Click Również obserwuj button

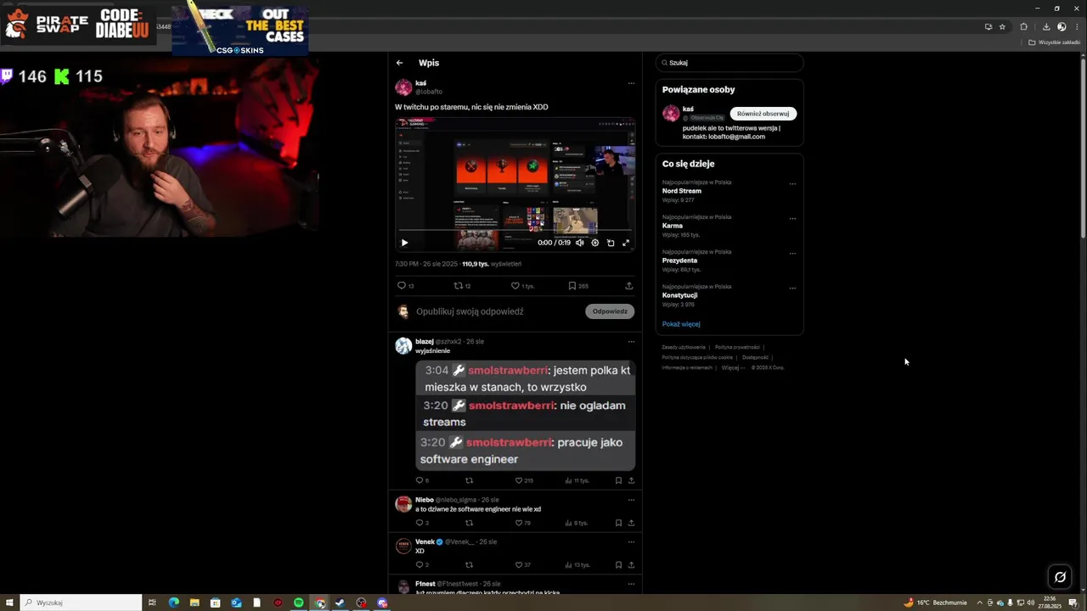click(x=763, y=113)
